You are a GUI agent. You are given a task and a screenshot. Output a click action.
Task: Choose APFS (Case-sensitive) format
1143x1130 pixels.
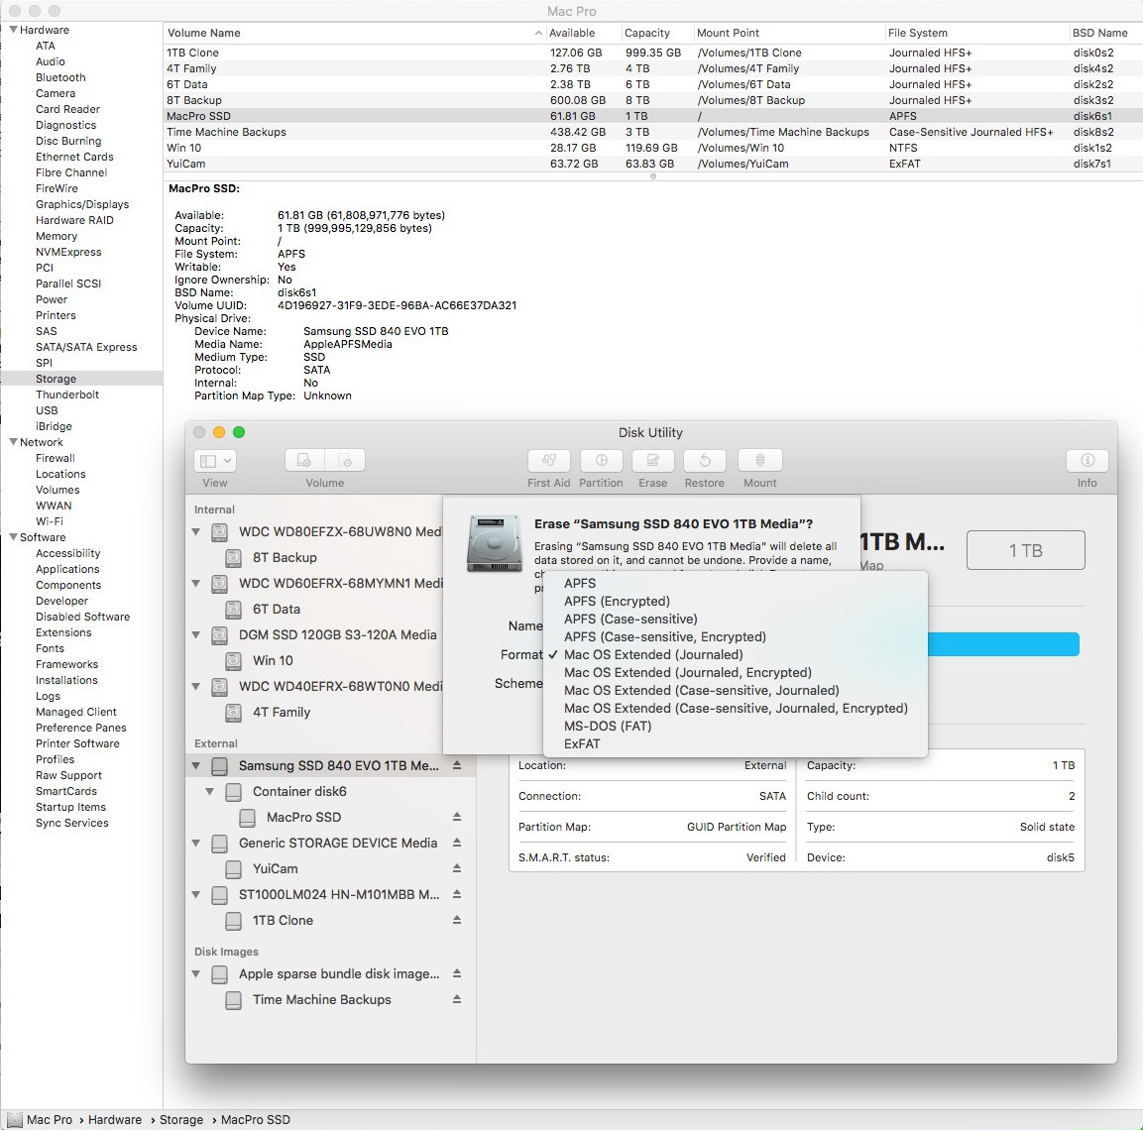(736, 619)
